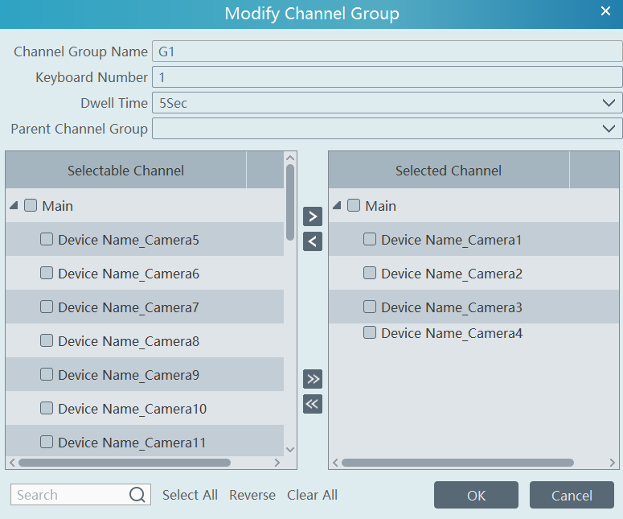
Task: Collapse the Main tree in Selectable Channel
Action: point(14,206)
